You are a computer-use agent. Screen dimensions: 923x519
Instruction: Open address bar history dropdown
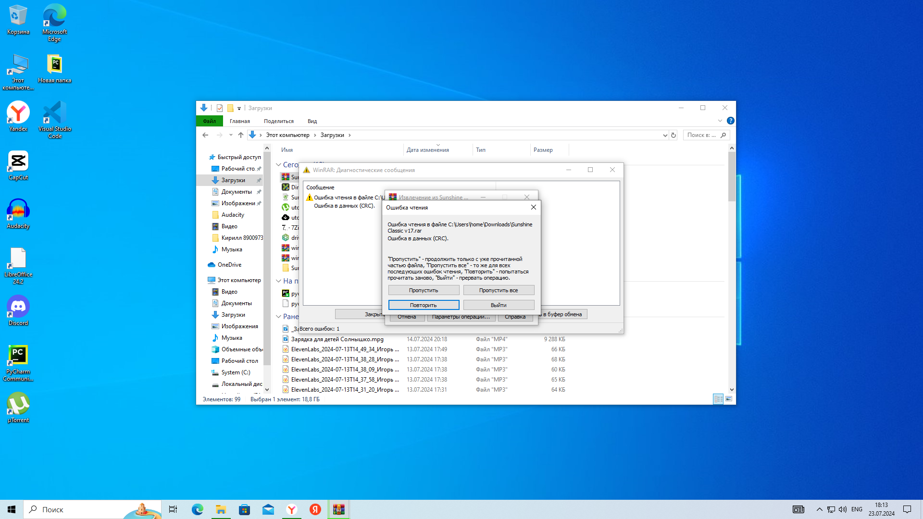(x=665, y=135)
